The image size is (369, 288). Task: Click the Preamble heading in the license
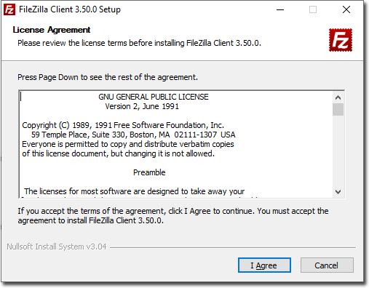click(x=149, y=172)
